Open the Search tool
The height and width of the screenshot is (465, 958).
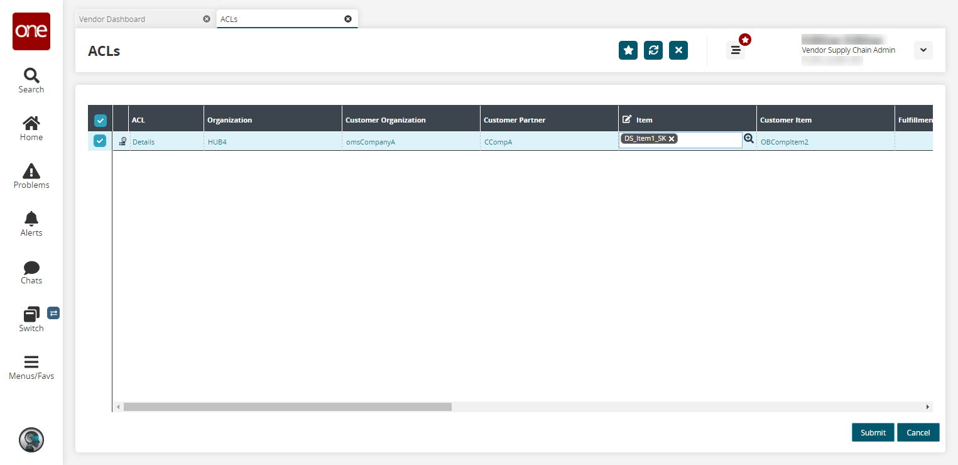(x=31, y=80)
